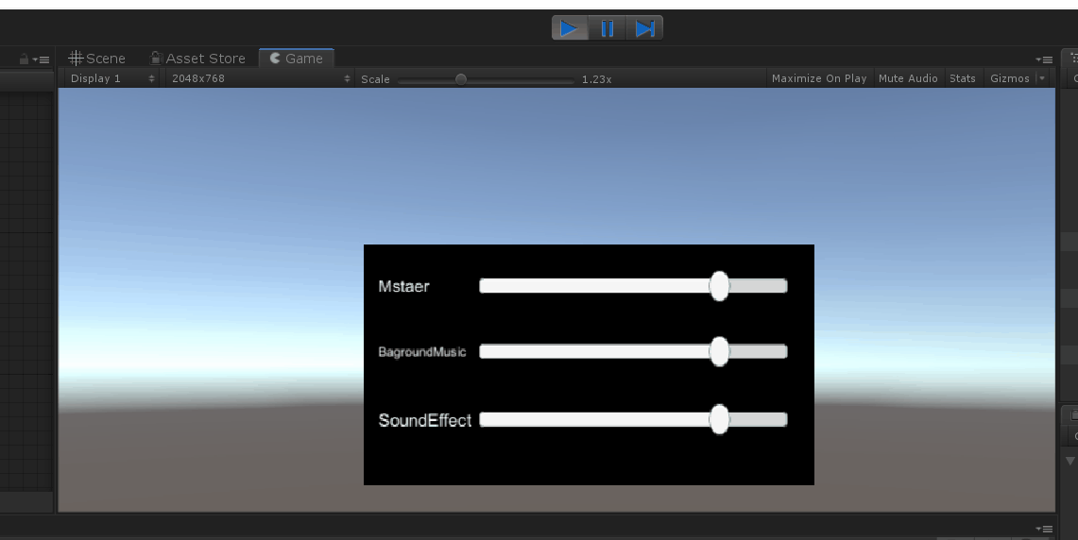Click the Game tab pacman icon
The height and width of the screenshot is (540, 1078).
pos(275,58)
